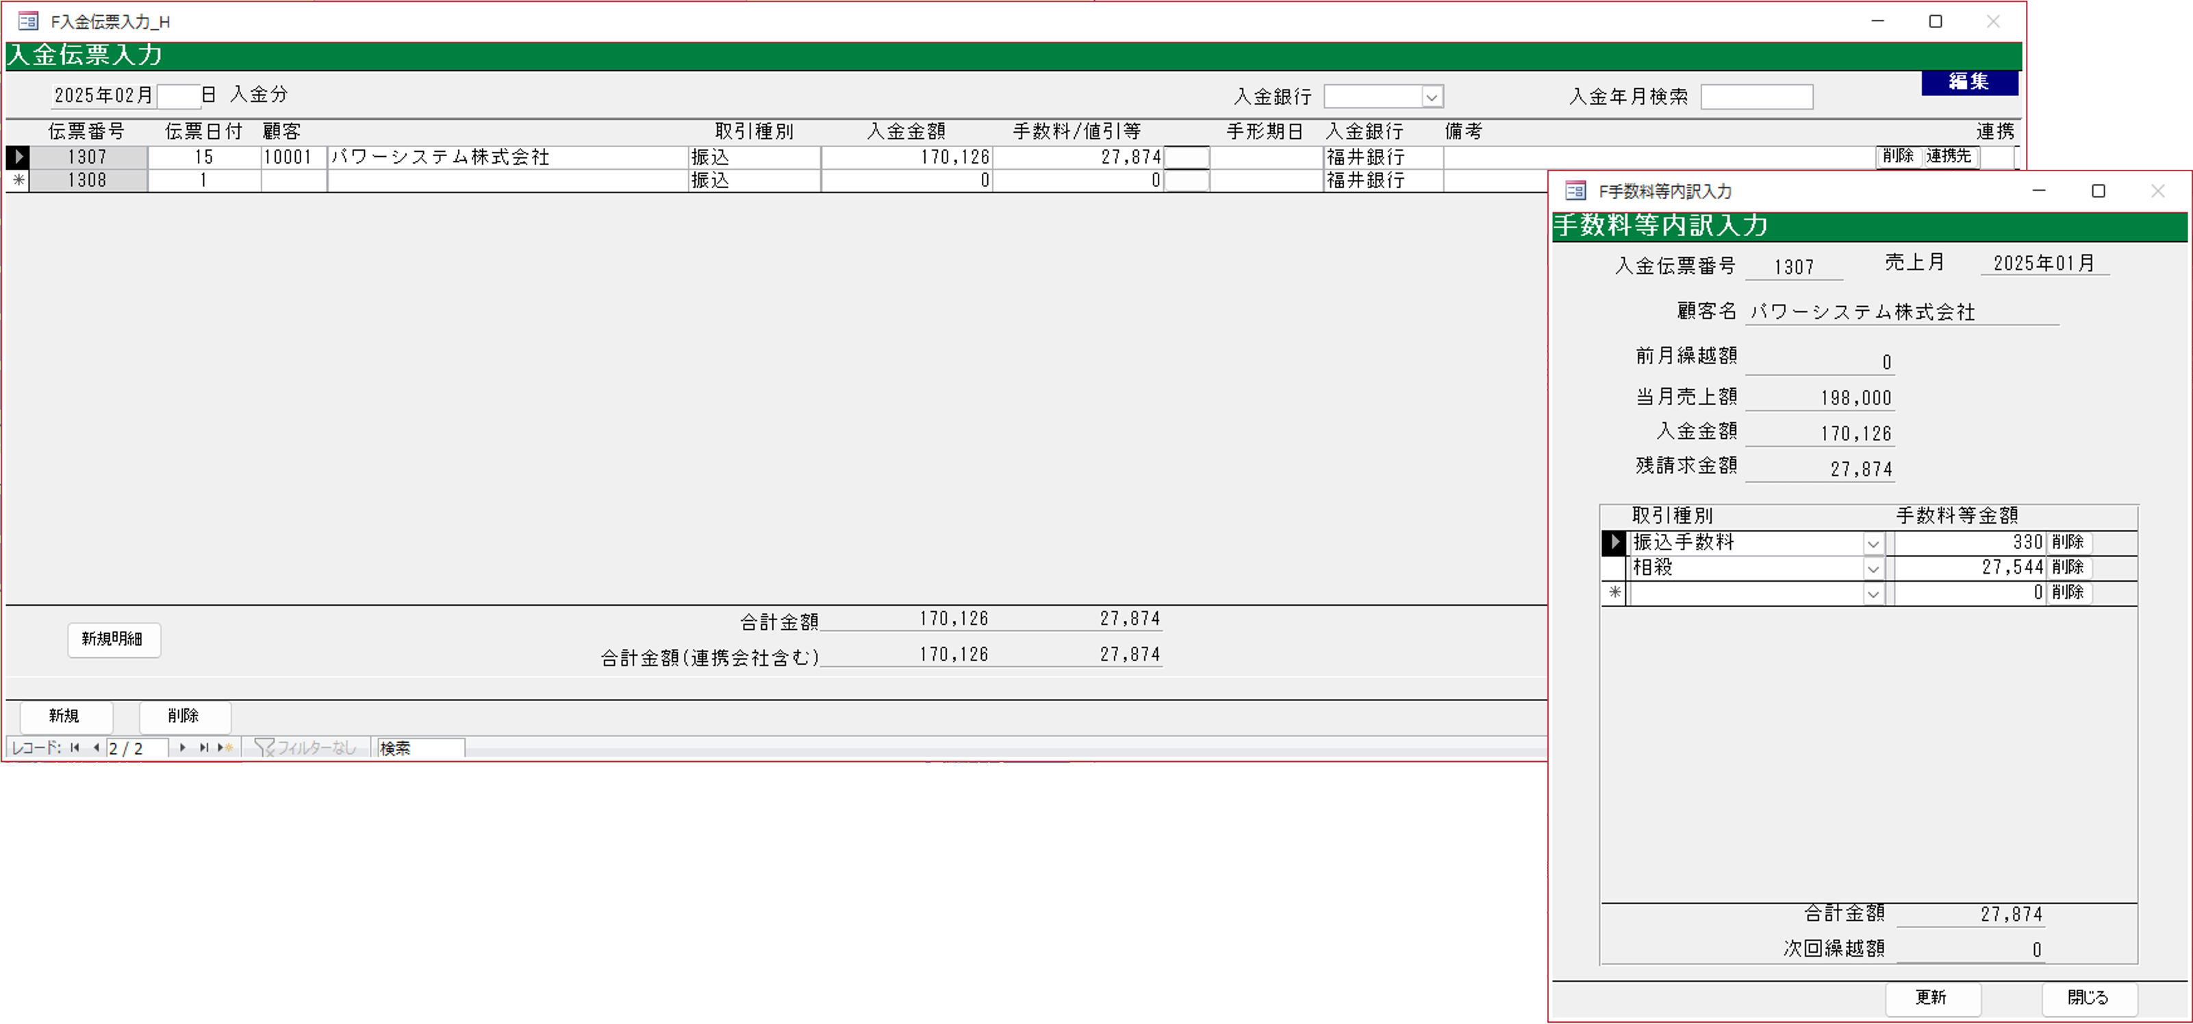The width and height of the screenshot is (2193, 1024).
Task: Create a new blank record via navigator
Action: pyautogui.click(x=225, y=748)
